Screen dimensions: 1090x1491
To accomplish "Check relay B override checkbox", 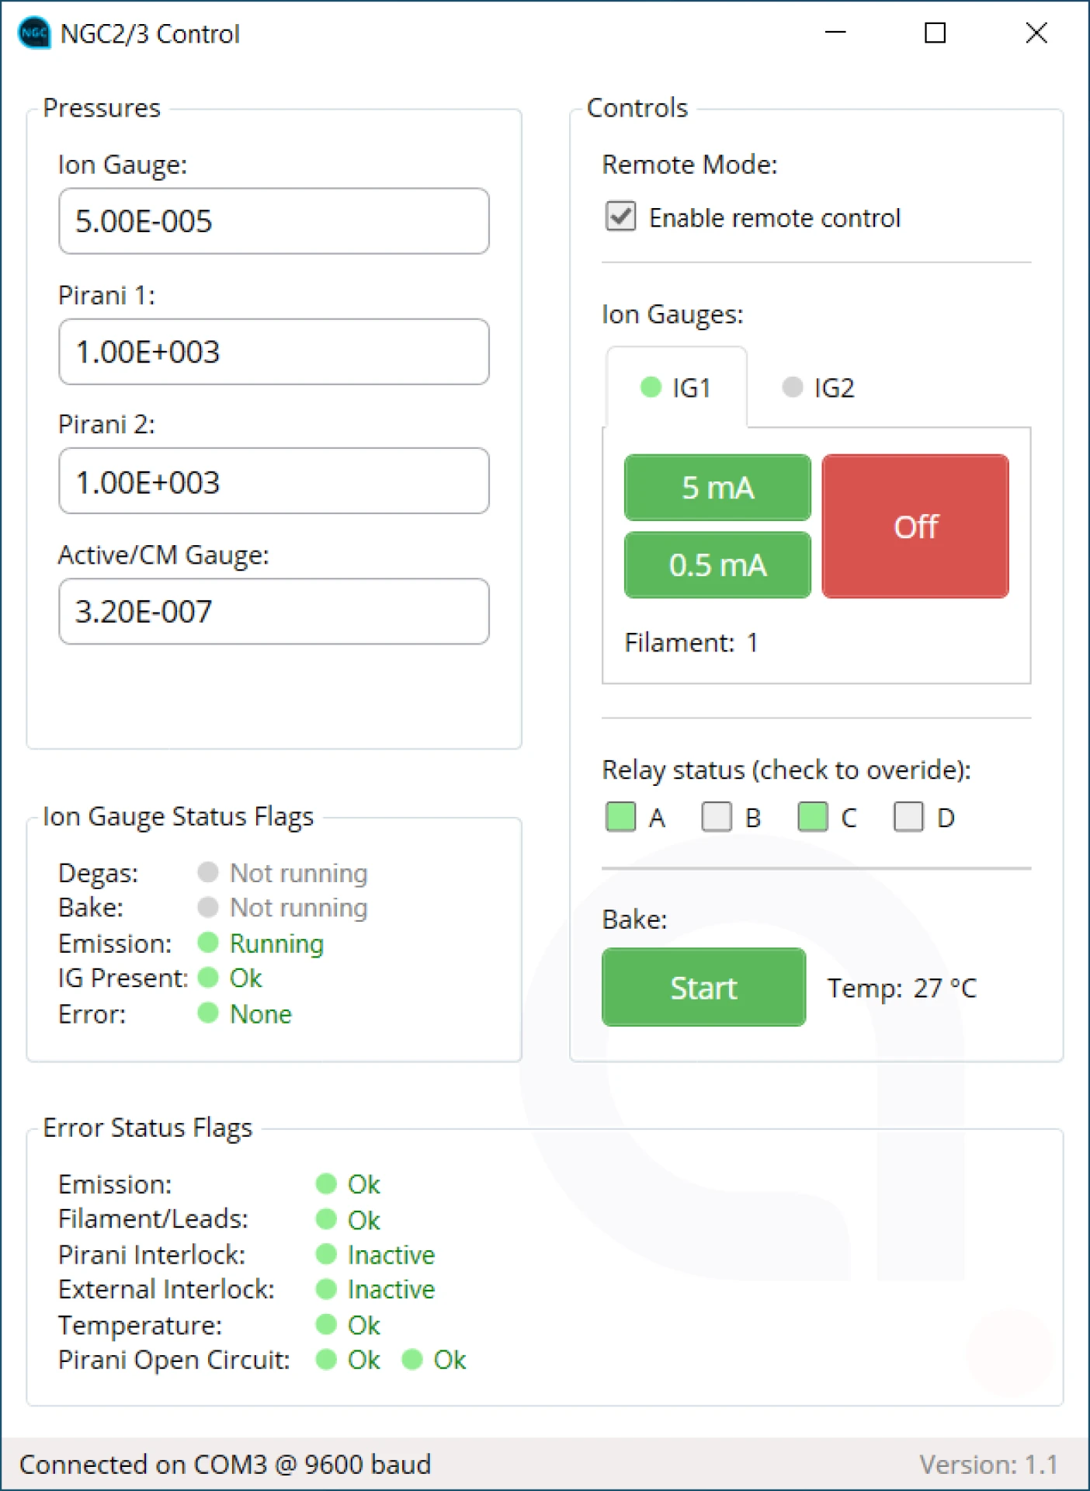I will click(x=716, y=817).
